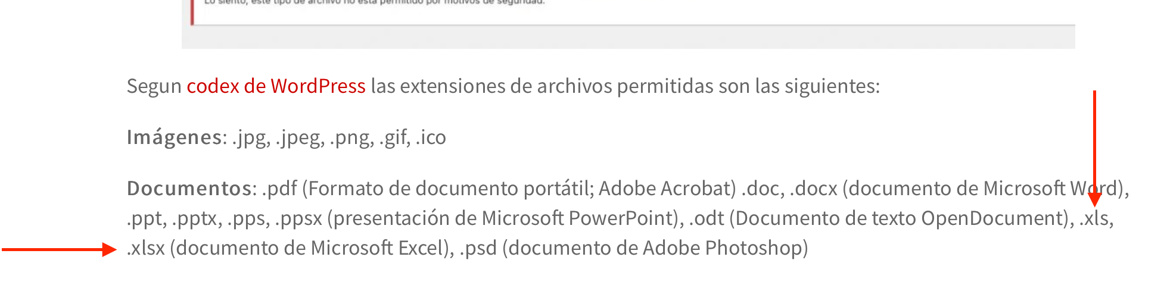Click the .xlsx extension text
1170x288 pixels.
coord(146,248)
